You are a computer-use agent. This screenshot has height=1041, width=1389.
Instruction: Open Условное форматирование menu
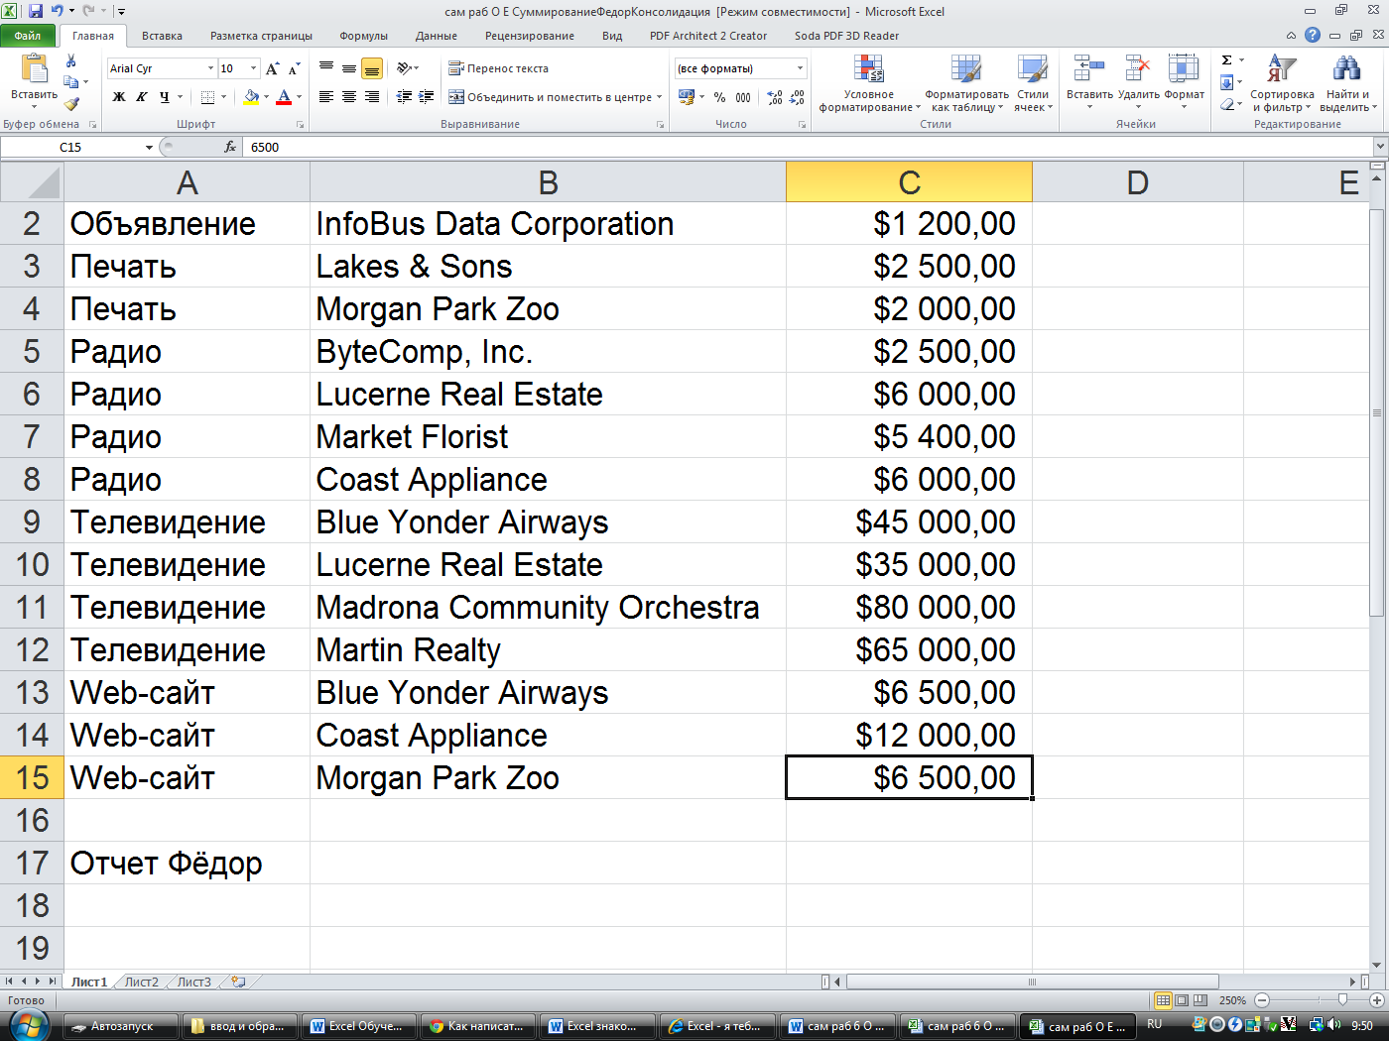(x=868, y=84)
